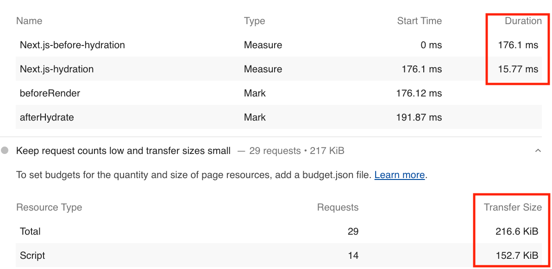Click the Total resource type row label

coord(30,231)
